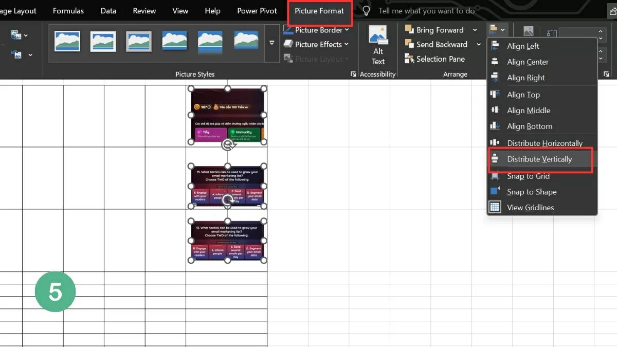Choose Align Right option

coord(525,78)
